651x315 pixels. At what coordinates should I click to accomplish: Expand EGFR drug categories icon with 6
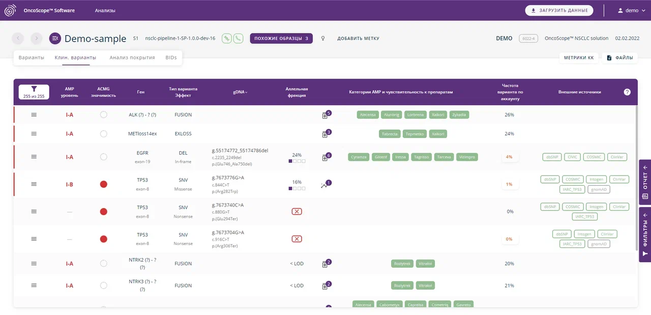[x=325, y=157]
